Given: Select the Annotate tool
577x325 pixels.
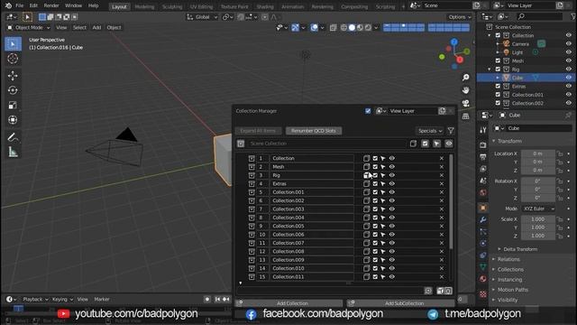Looking at the screenshot, I should point(13,137).
